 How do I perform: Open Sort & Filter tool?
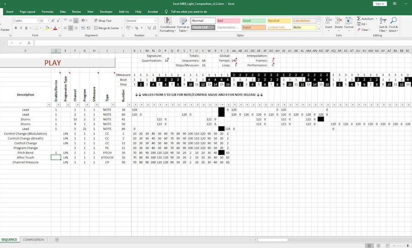(x=383, y=26)
